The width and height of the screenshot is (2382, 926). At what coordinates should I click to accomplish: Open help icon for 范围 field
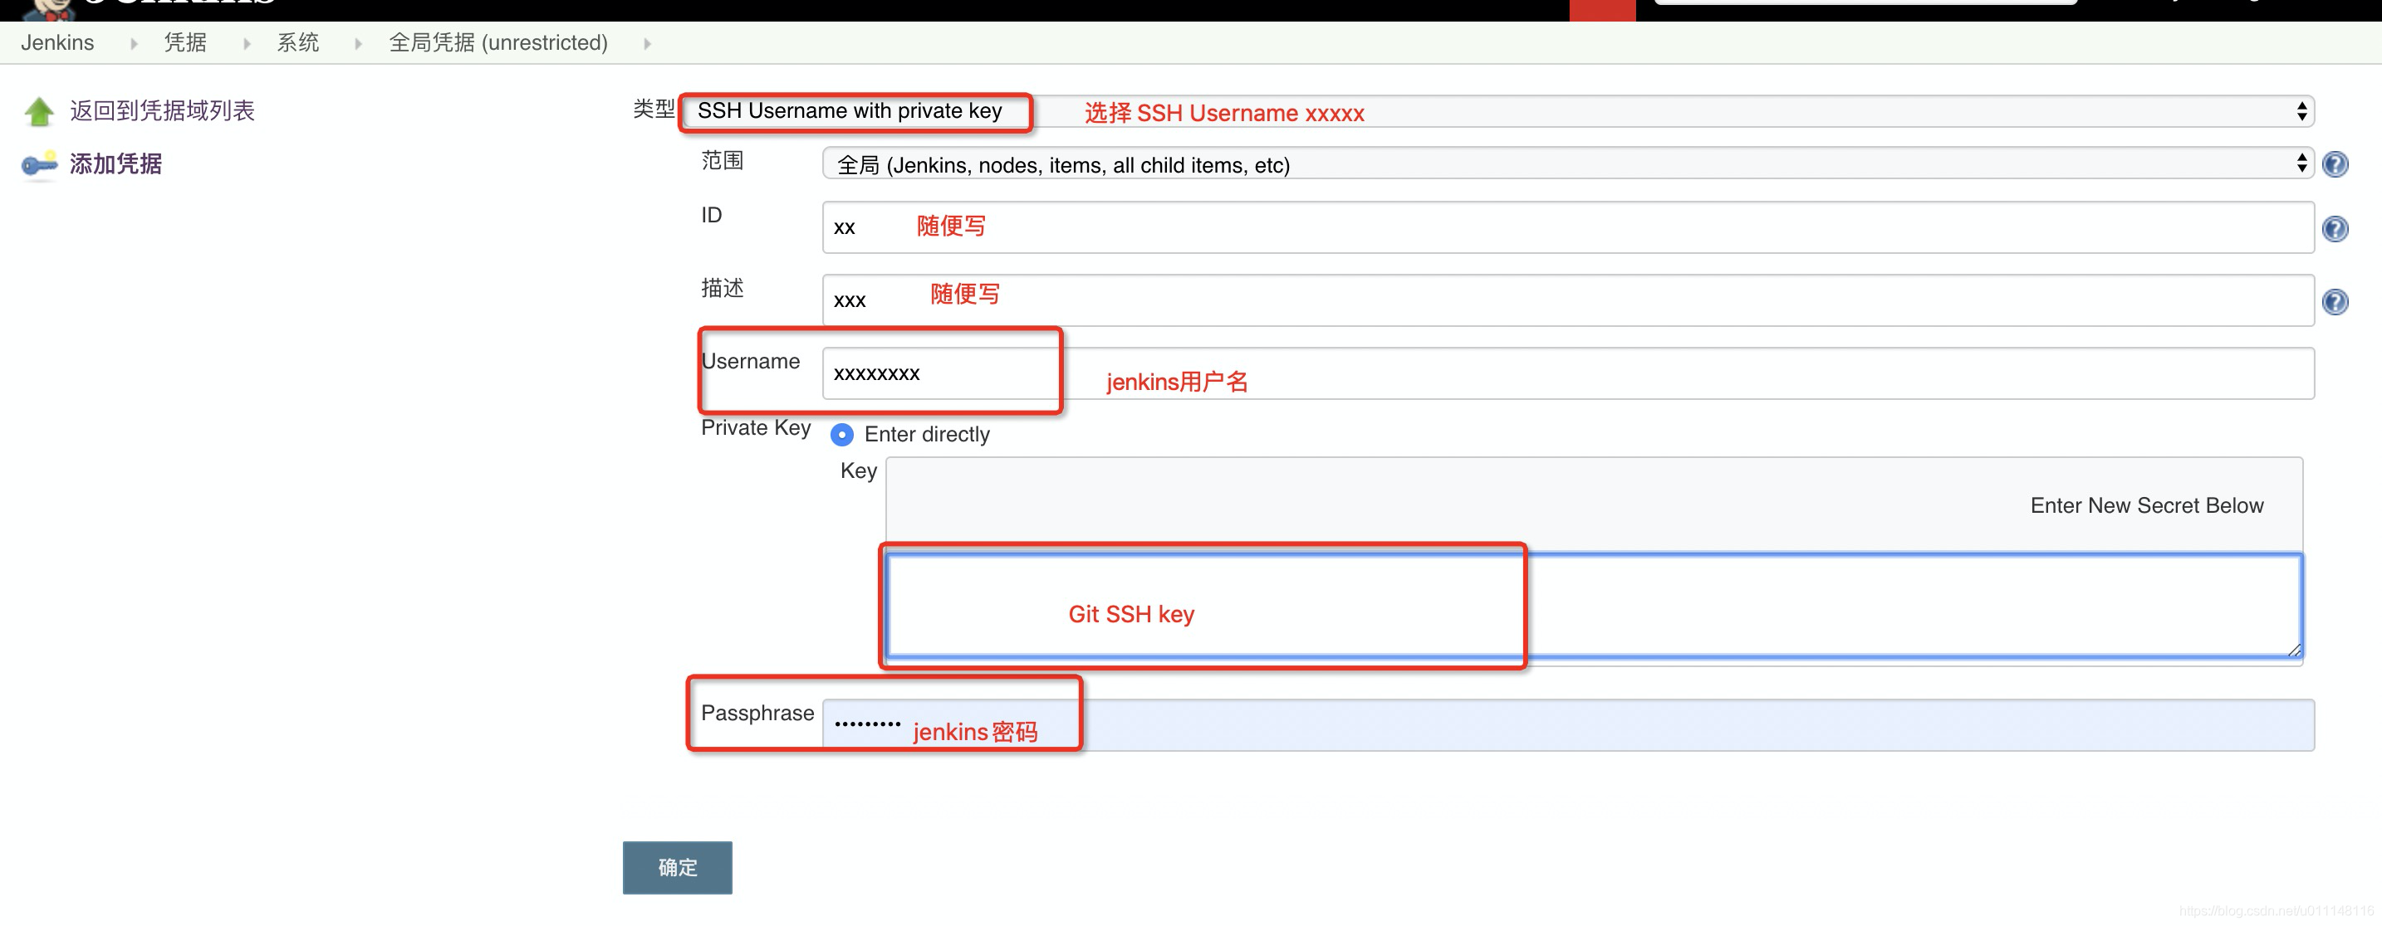[x=2335, y=164]
